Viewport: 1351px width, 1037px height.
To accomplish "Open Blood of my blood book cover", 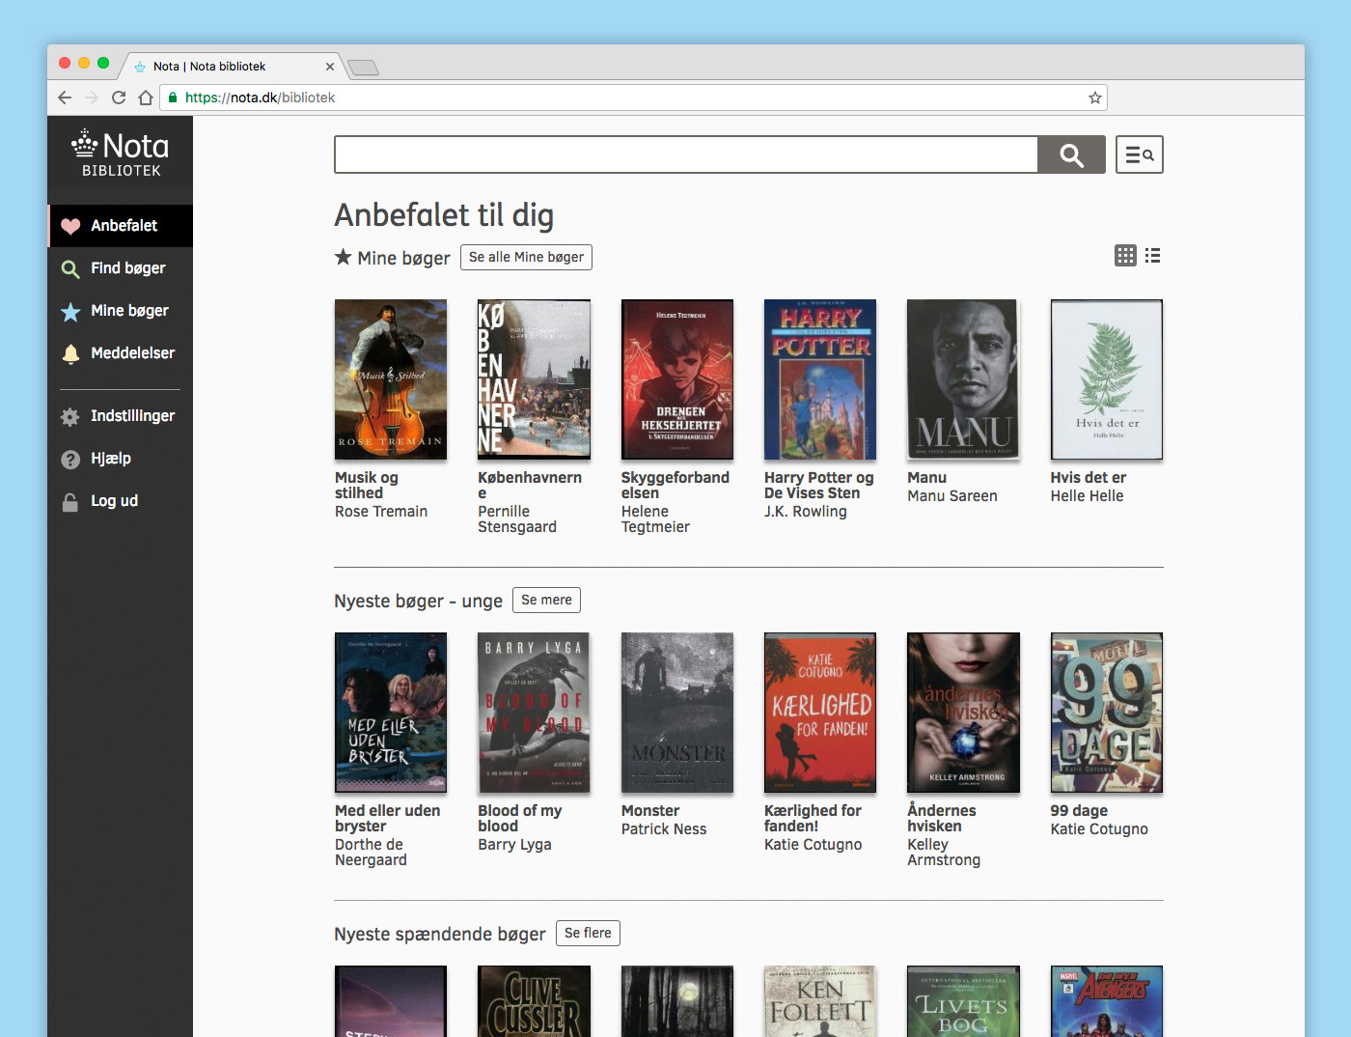I will 534,713.
